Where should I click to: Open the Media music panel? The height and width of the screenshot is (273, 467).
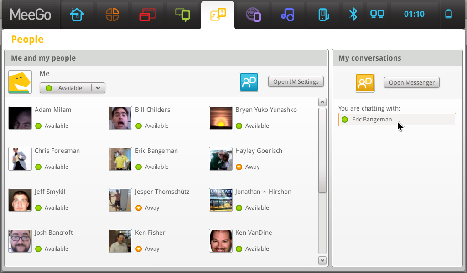tap(288, 15)
